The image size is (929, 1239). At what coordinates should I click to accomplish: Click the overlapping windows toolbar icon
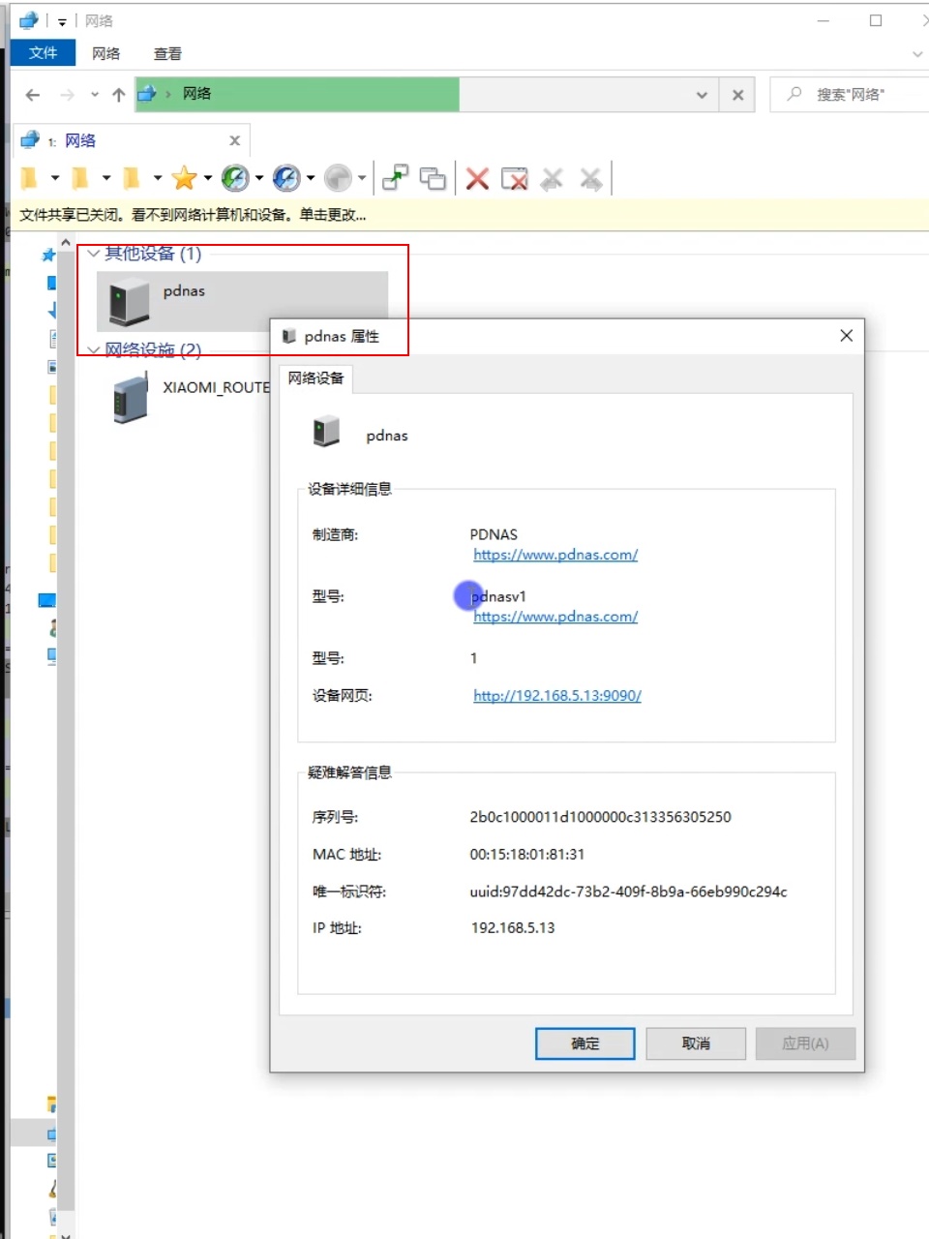coord(433,178)
